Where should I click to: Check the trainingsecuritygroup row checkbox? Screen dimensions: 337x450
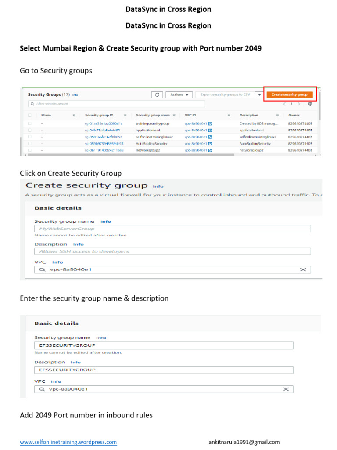30,124
